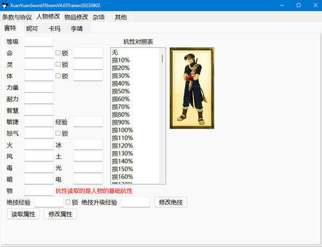Focus the 敏捷 input field
Screen dimensions: 322x247
click(39, 122)
